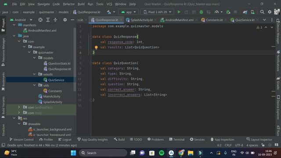Click Expand All in Project panel
This screenshot has height=158, width=281.
pos(48,20)
